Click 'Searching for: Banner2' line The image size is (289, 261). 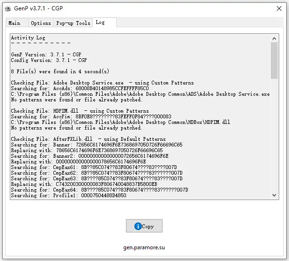coord(89,156)
